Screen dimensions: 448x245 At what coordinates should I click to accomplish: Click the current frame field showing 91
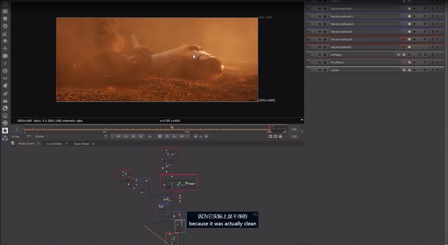click(150, 136)
